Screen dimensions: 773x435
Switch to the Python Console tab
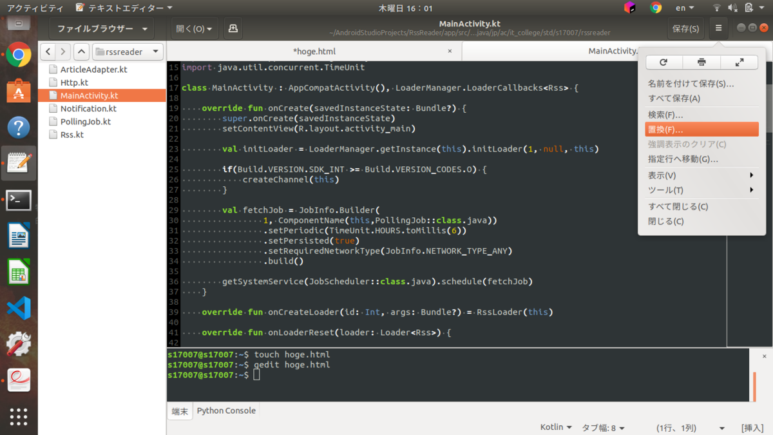[x=226, y=411]
